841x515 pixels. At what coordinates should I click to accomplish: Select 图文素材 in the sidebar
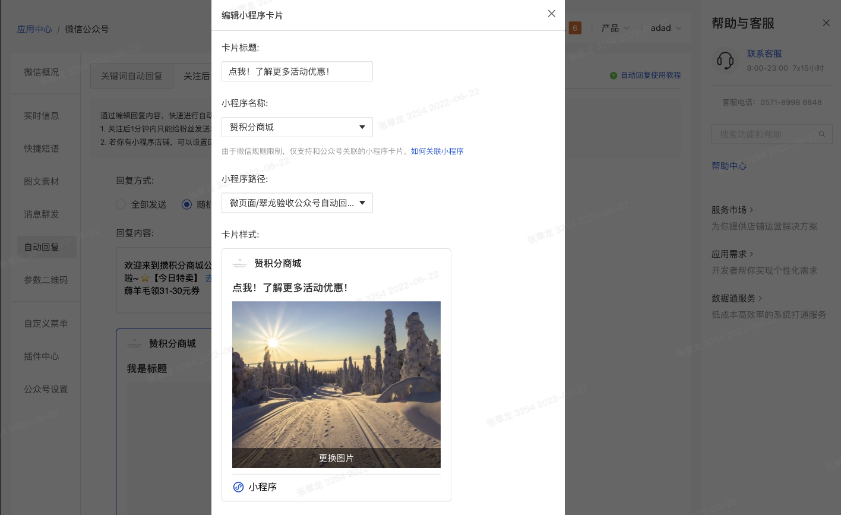[42, 181]
